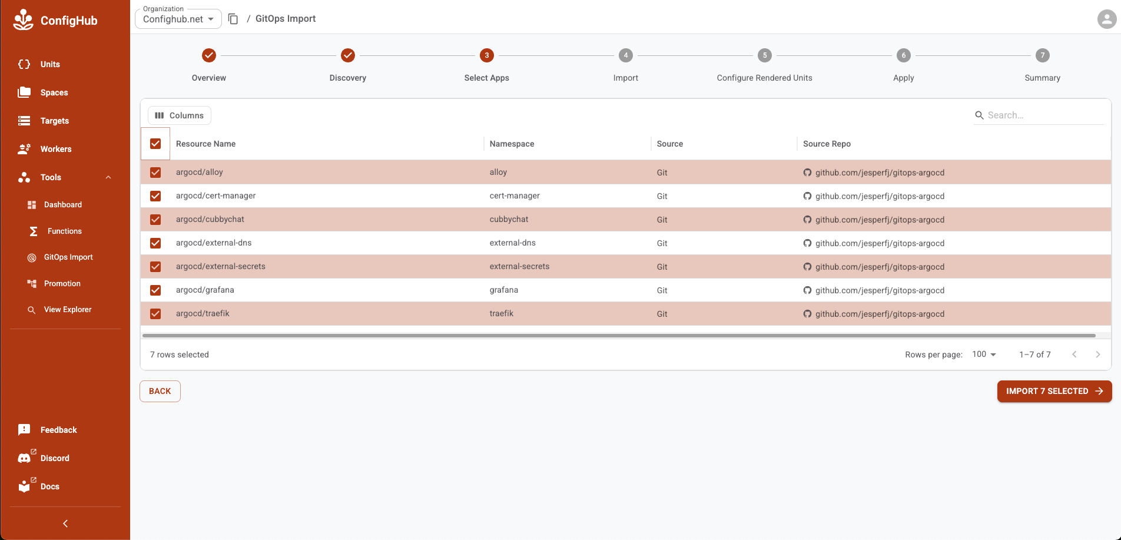Viewport: 1121px width, 540px height.
Task: Select step 3 Select Apps
Action: 487,65
